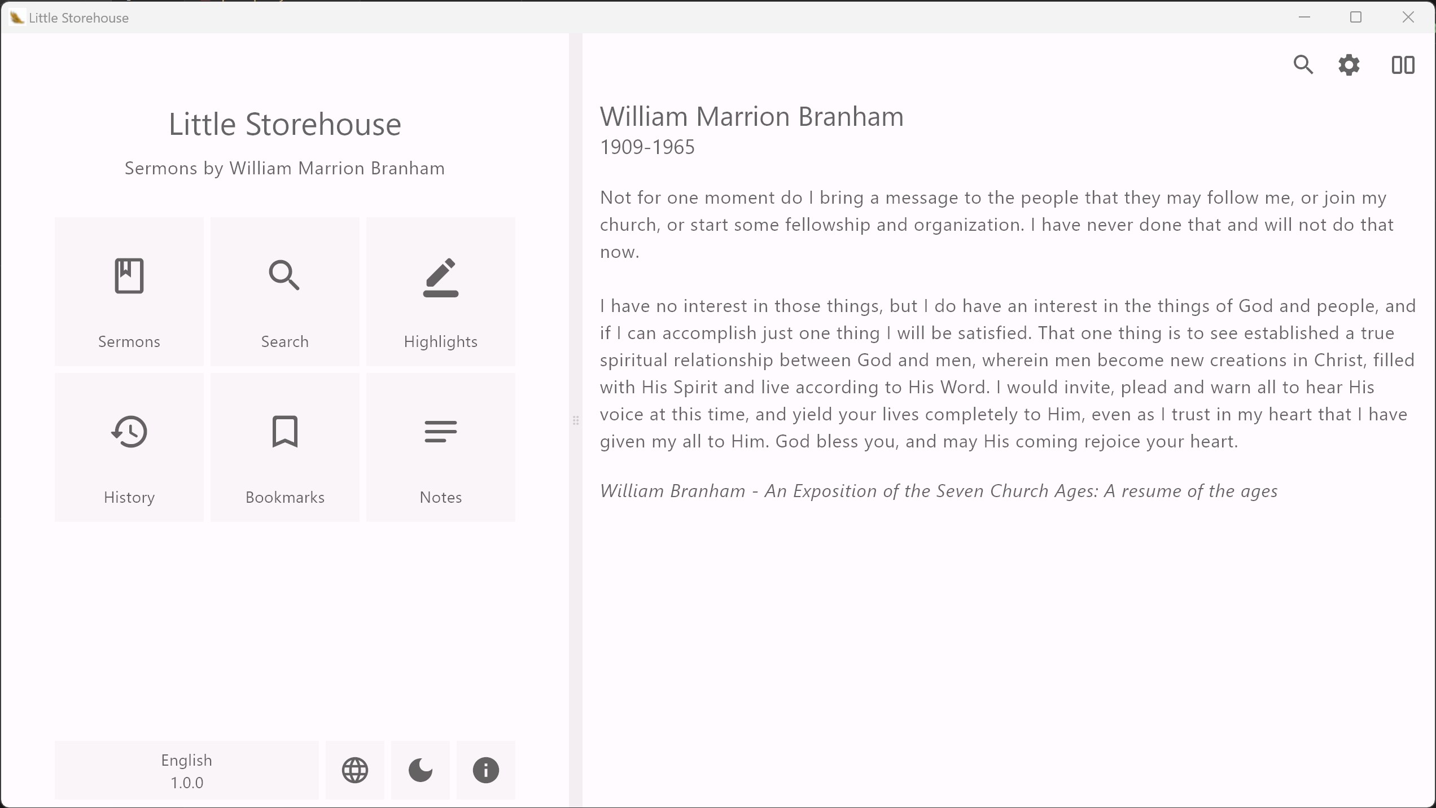Click the globe language icon
The image size is (1436, 808).
(355, 770)
